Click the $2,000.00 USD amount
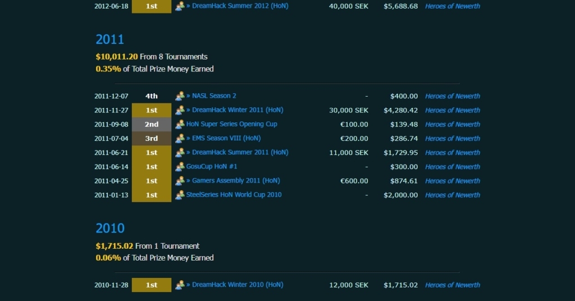575x301 pixels. coord(400,195)
